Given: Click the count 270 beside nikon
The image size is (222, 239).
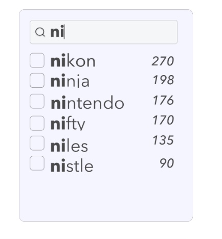Looking at the screenshot, I should (x=163, y=61).
